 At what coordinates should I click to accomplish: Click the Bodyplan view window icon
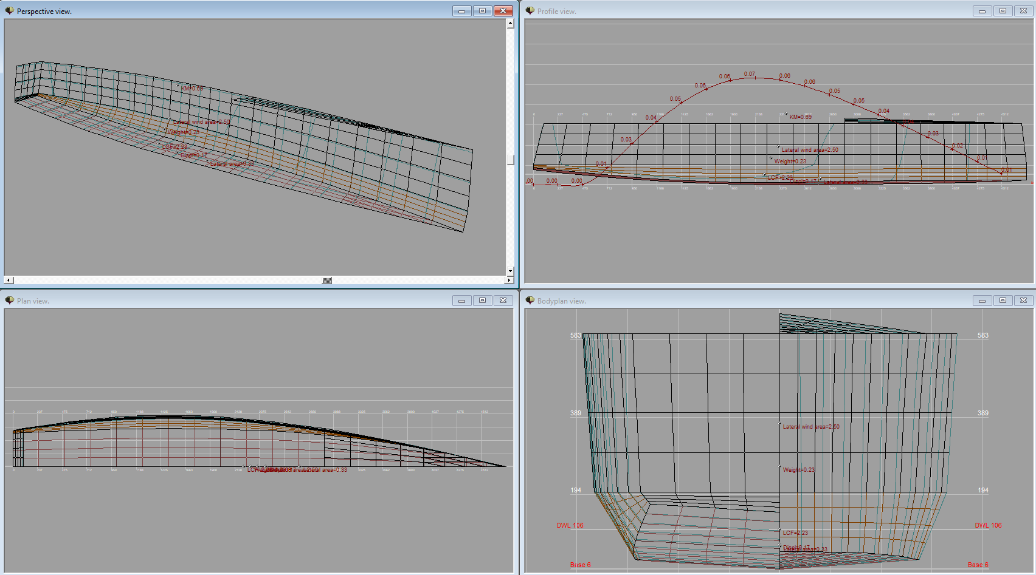[530, 301]
